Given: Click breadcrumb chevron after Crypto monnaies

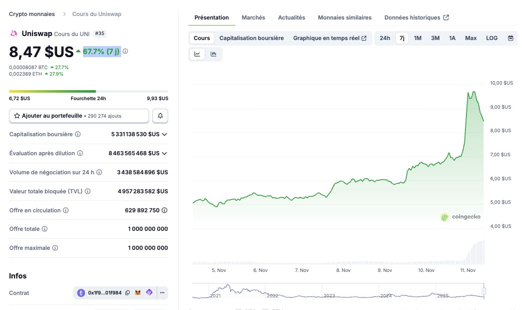Looking at the screenshot, I should 64,14.
